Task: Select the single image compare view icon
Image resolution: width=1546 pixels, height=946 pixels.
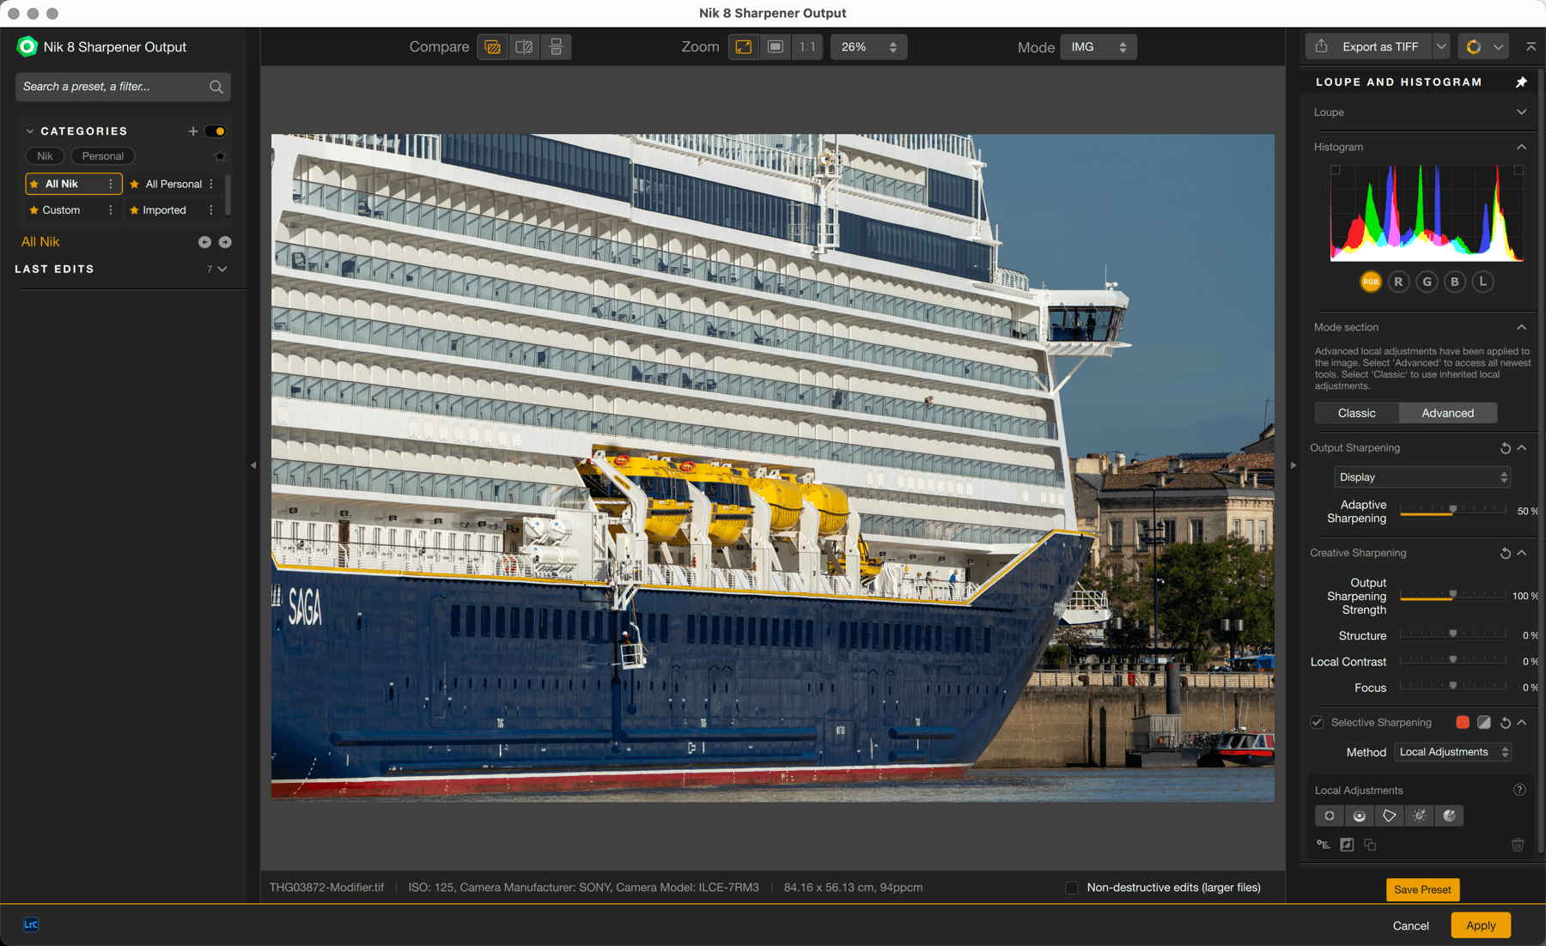Action: point(493,47)
